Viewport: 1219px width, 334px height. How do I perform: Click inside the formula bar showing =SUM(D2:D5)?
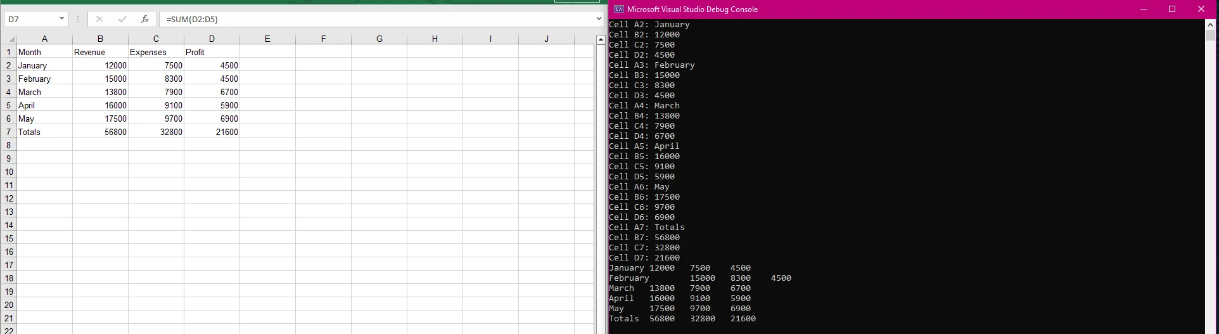pos(380,19)
